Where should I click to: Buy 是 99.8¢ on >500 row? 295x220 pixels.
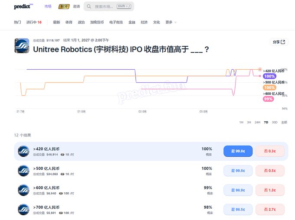[x=238, y=171]
